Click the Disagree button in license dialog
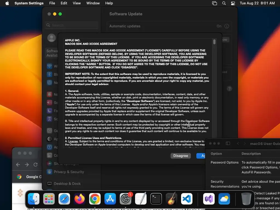Screen dimensions: 280x210 [x=180, y=156]
